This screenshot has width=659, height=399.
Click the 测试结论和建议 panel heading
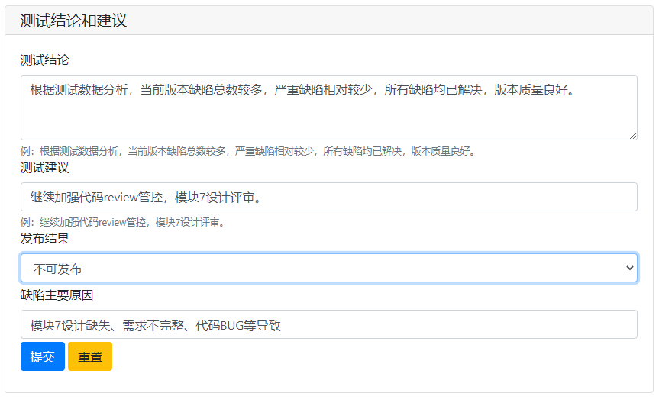click(73, 21)
